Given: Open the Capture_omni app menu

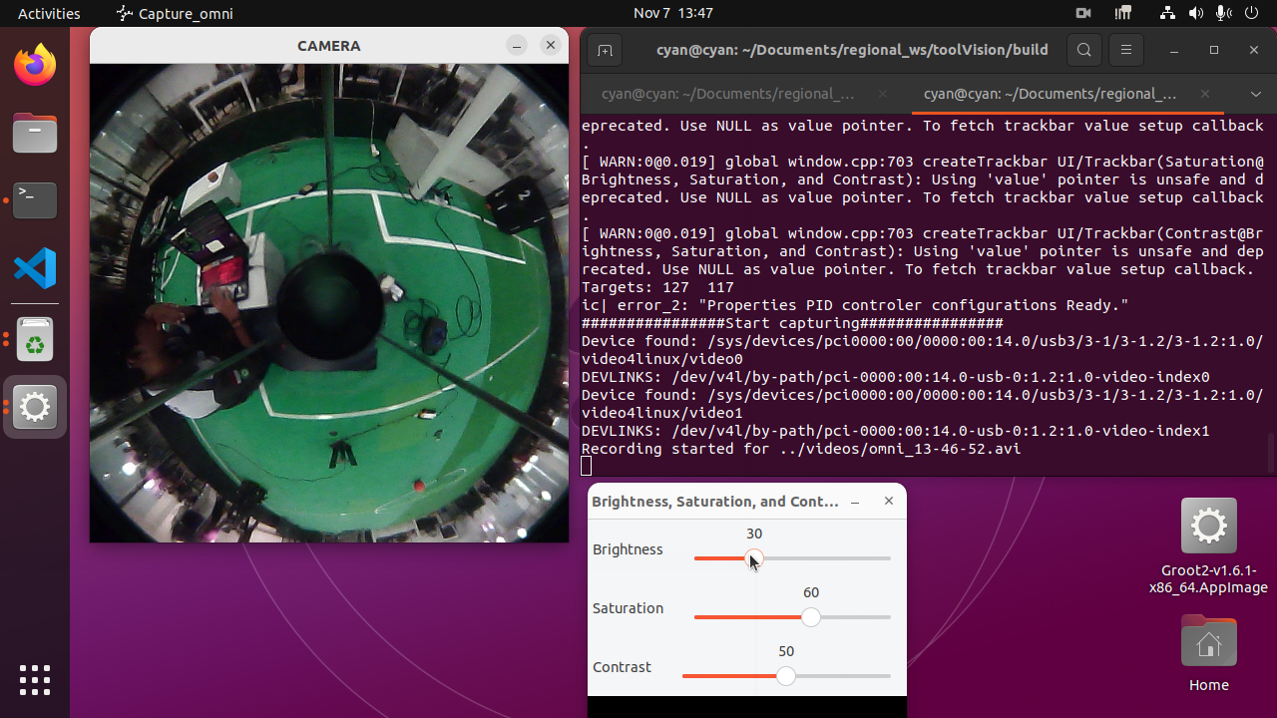Looking at the screenshot, I should click(x=176, y=13).
